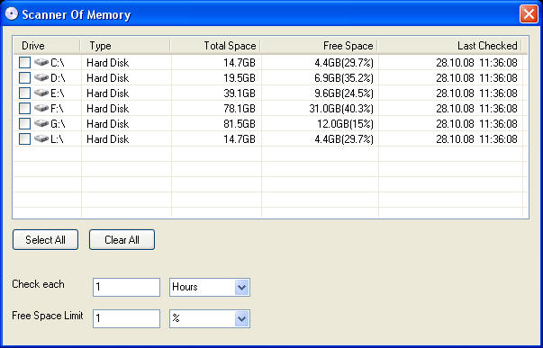Click the Select All button
The width and height of the screenshot is (543, 348).
(45, 240)
